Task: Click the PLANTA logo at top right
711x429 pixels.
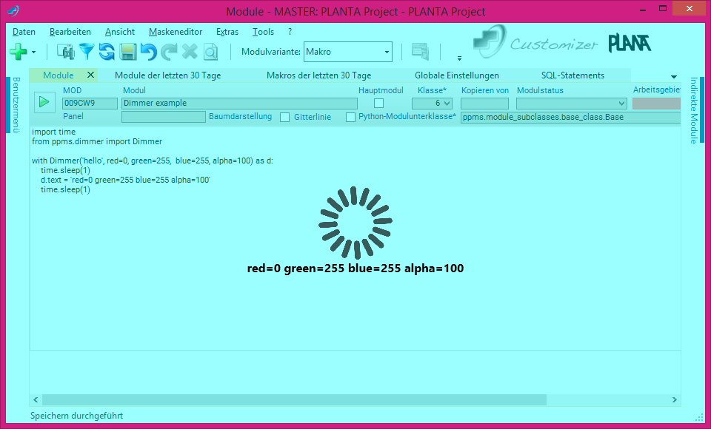Action: click(x=630, y=43)
